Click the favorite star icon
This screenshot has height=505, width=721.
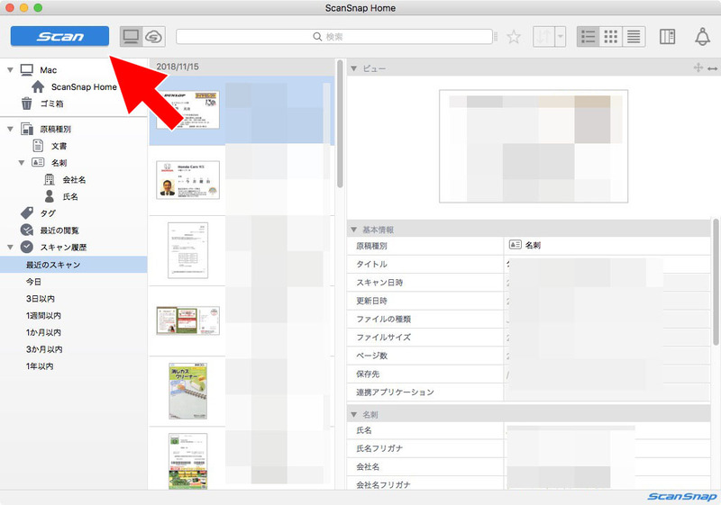pyautogui.click(x=514, y=37)
